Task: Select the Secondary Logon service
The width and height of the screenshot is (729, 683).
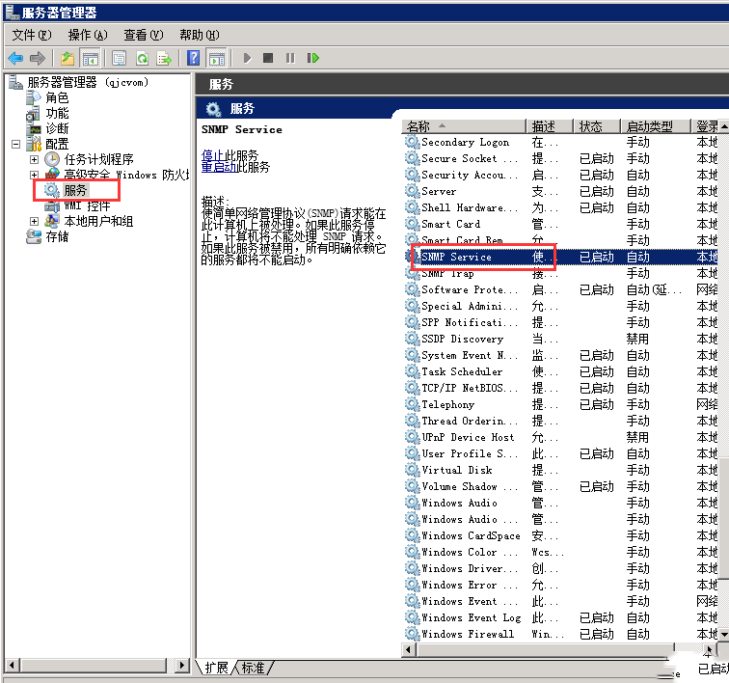Action: (x=560, y=142)
